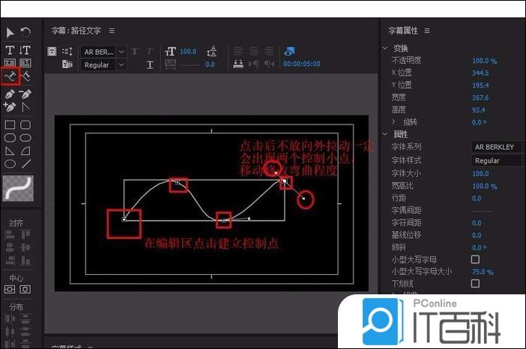Select the Wedge triangle tool
This screenshot has width=526, height=349.
(10, 151)
